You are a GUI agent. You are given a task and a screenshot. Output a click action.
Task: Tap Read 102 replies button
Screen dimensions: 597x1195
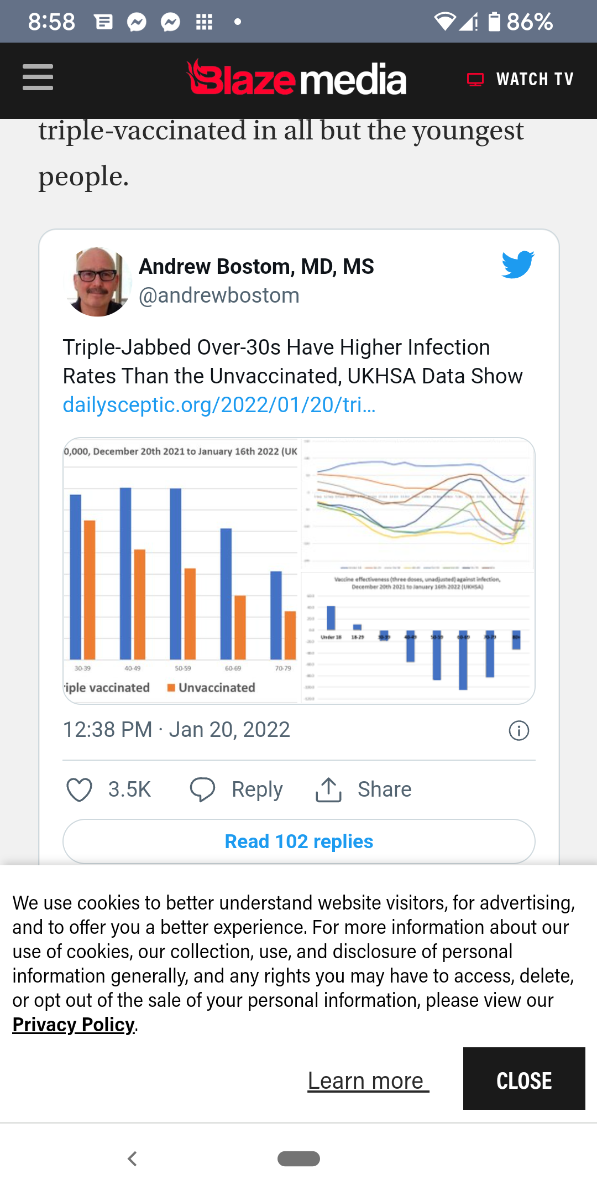tap(298, 841)
